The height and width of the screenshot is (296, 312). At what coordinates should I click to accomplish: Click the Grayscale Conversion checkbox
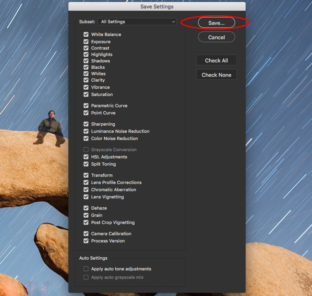(x=86, y=150)
